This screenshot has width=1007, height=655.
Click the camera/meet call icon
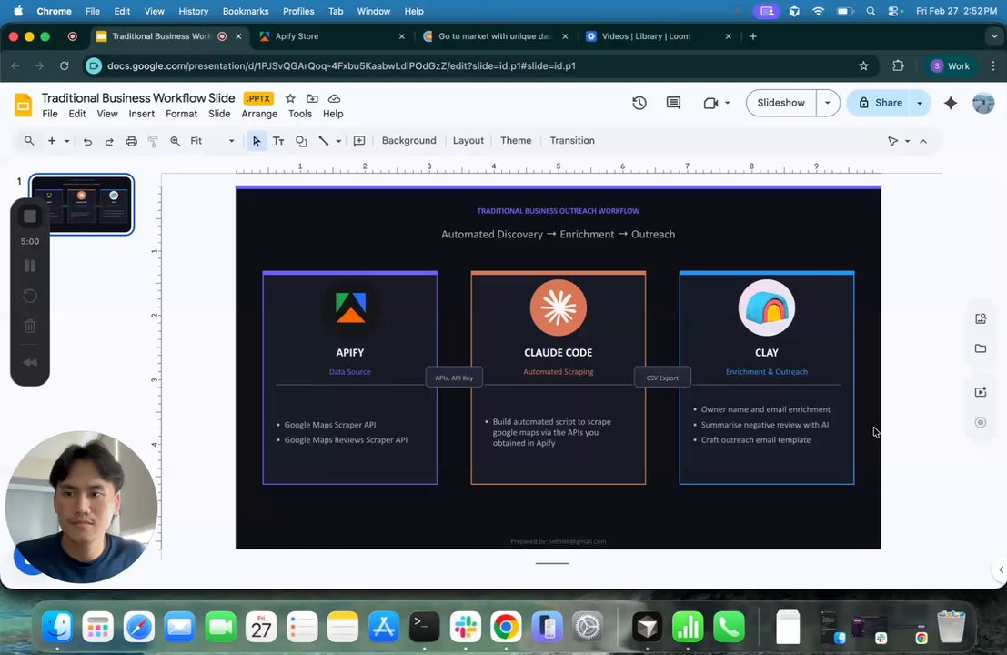(x=710, y=103)
